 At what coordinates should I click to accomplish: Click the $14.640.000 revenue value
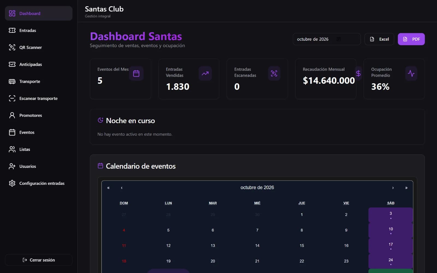coord(329,81)
